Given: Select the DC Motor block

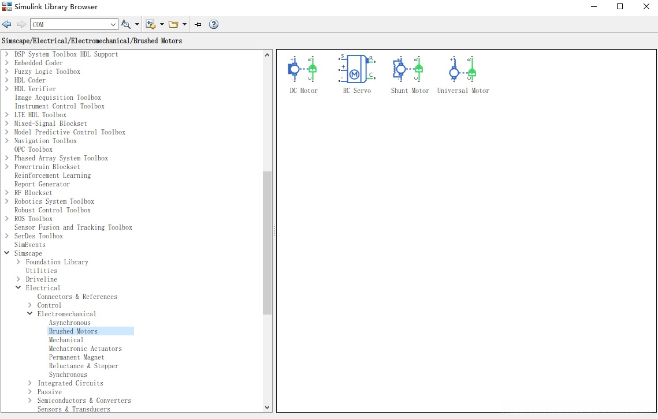Looking at the screenshot, I should pos(303,74).
